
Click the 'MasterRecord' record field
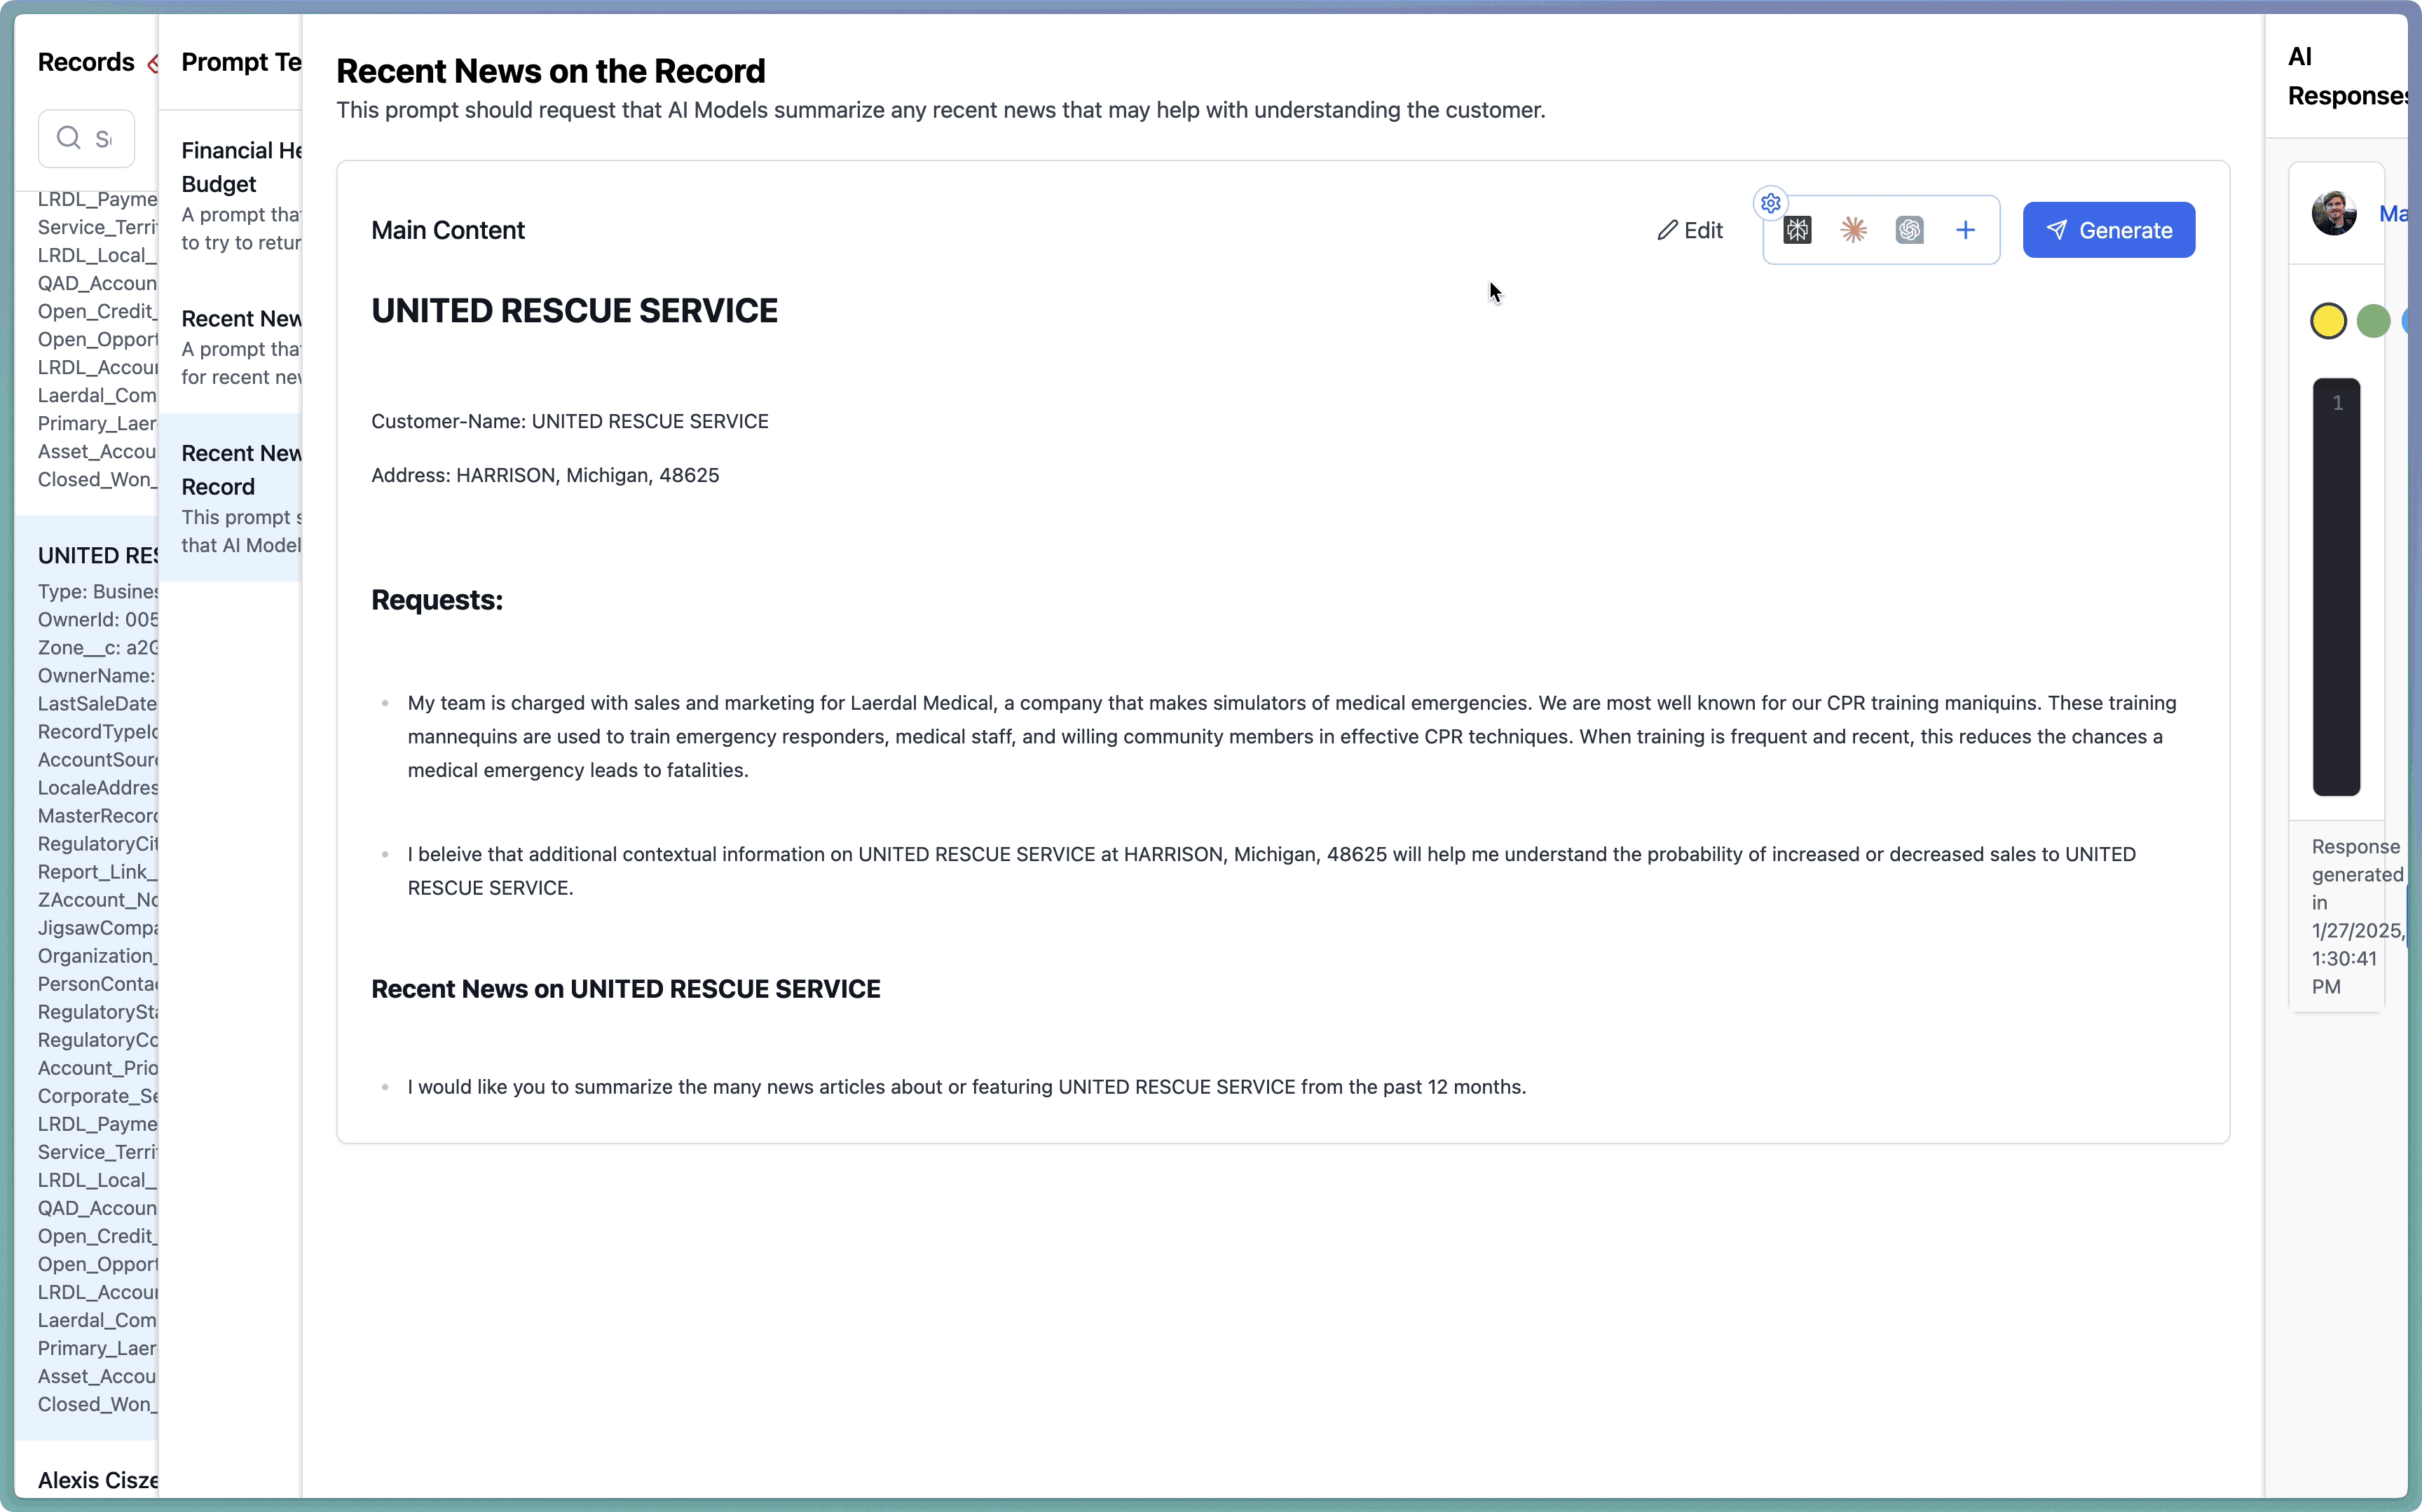pyautogui.click(x=98, y=815)
